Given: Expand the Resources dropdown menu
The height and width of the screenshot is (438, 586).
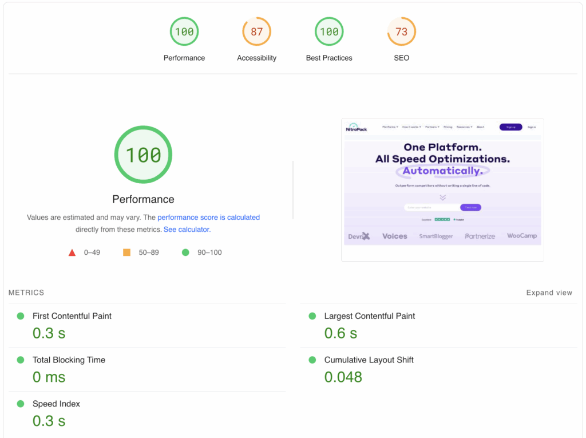Looking at the screenshot, I should [464, 127].
